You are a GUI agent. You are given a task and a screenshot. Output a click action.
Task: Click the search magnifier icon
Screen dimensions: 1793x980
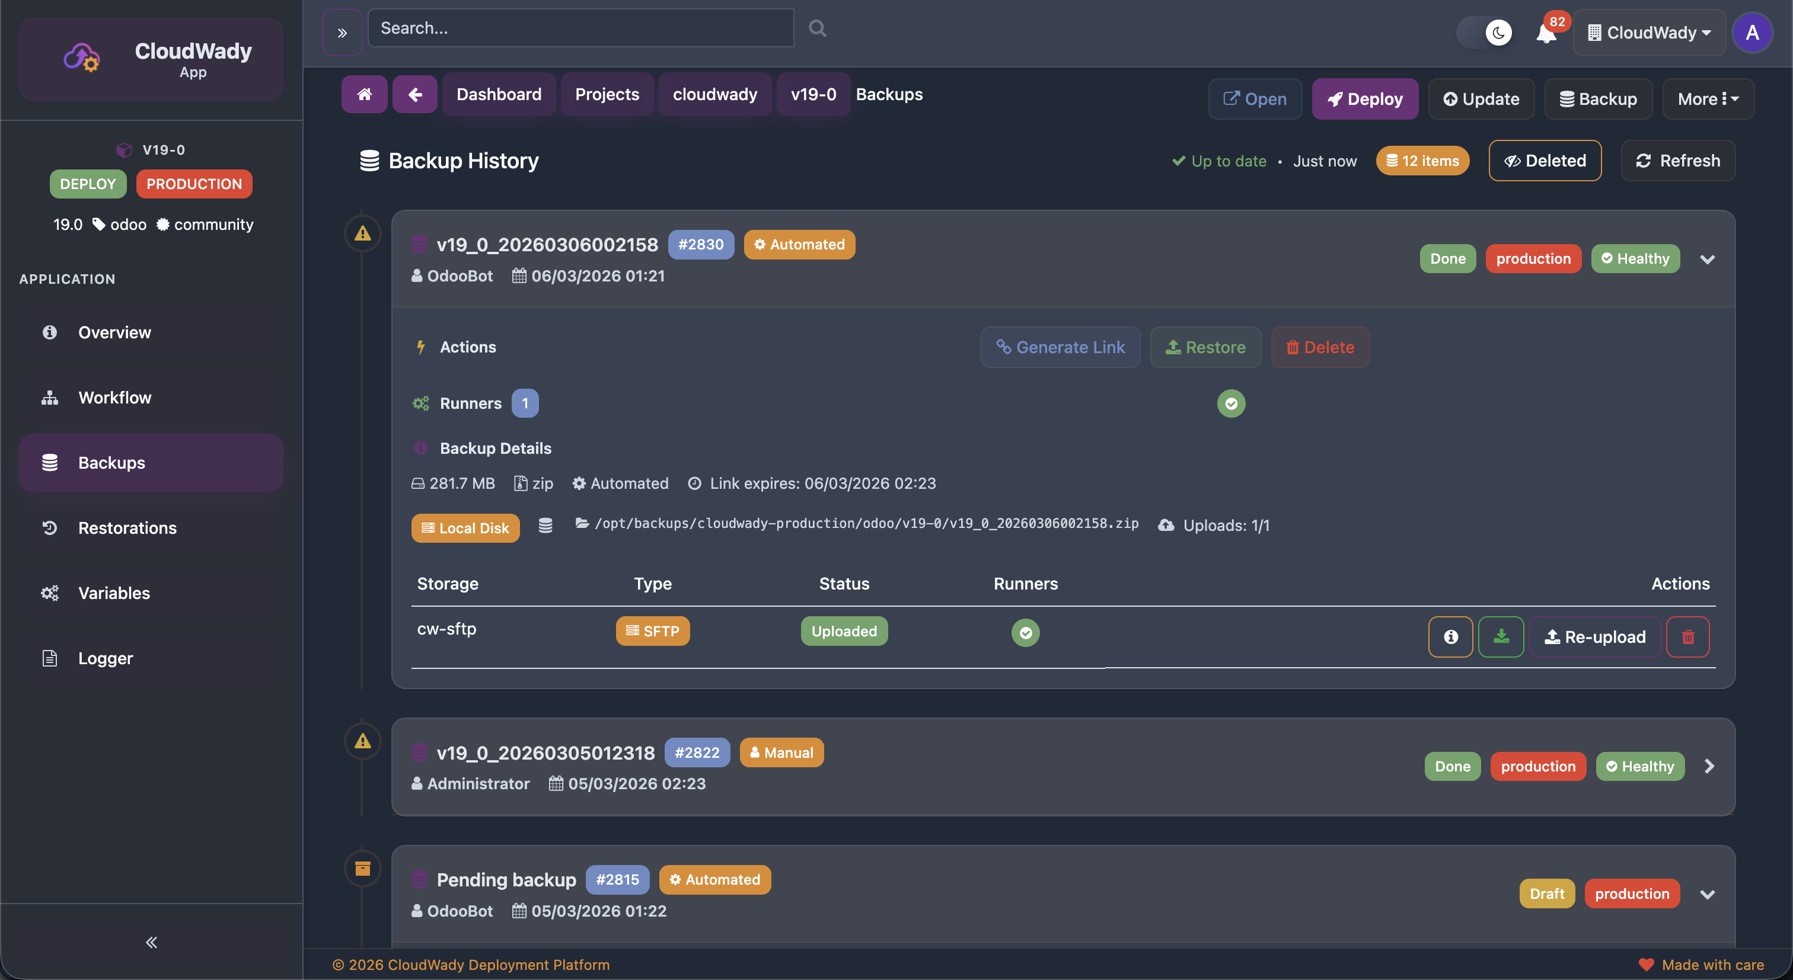point(817,28)
